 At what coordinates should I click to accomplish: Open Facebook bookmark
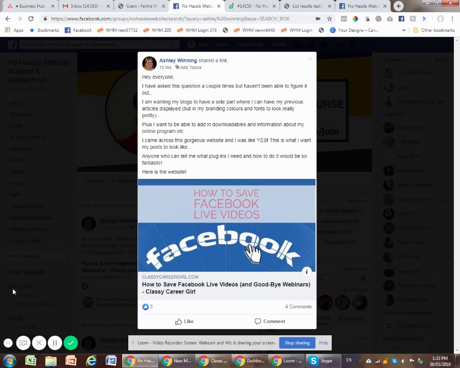click(78, 30)
